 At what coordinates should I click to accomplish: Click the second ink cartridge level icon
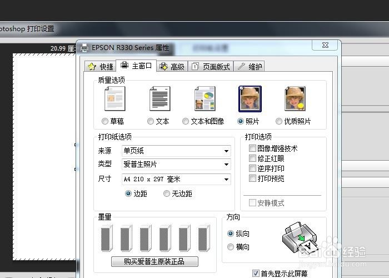coord(126,239)
